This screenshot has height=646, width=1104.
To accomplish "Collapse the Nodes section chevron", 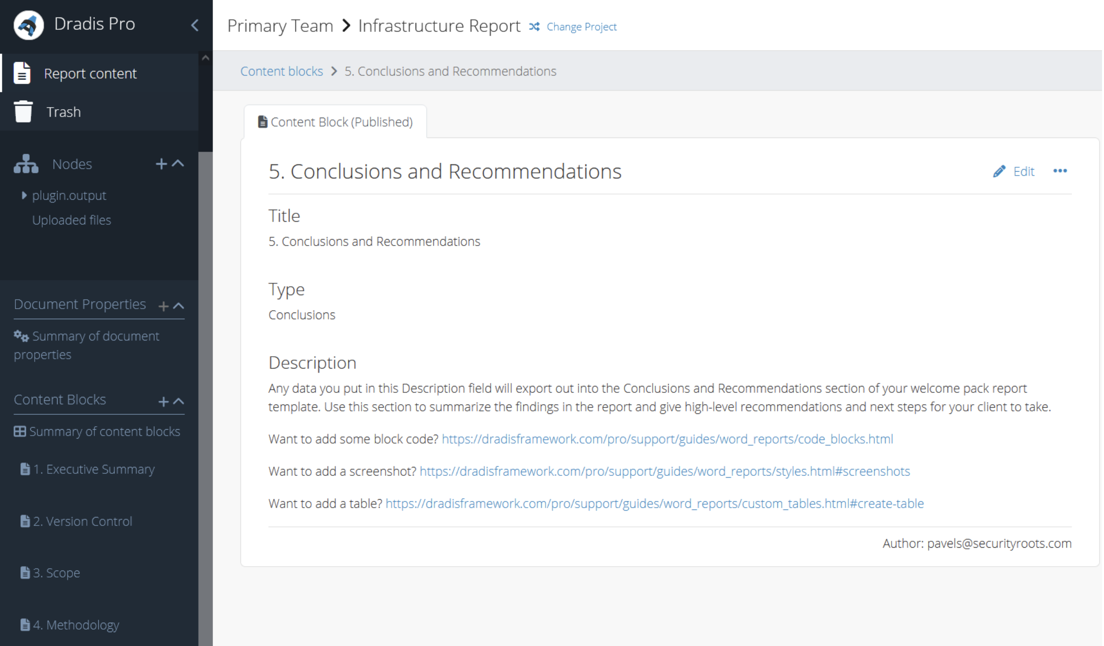I will [178, 164].
